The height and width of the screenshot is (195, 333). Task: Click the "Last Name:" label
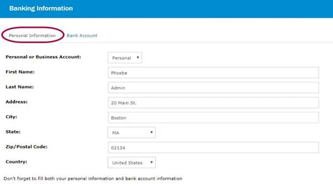(x=20, y=87)
